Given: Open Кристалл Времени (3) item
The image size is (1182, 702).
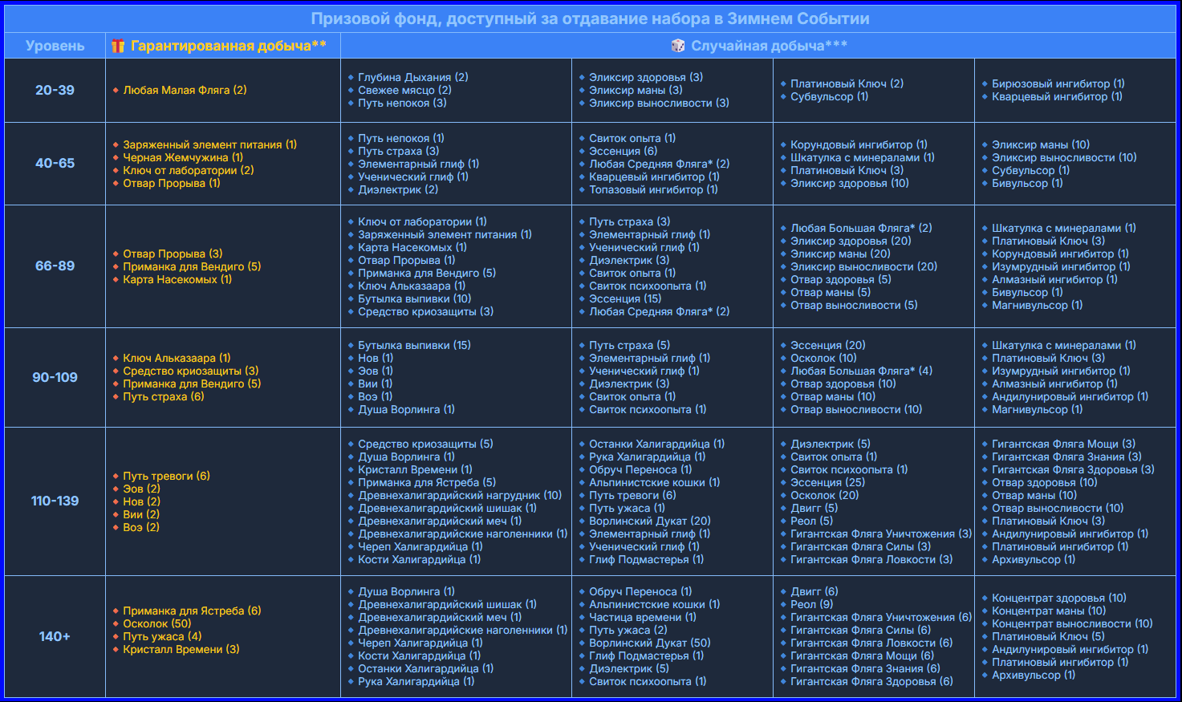Looking at the screenshot, I should point(181,650).
